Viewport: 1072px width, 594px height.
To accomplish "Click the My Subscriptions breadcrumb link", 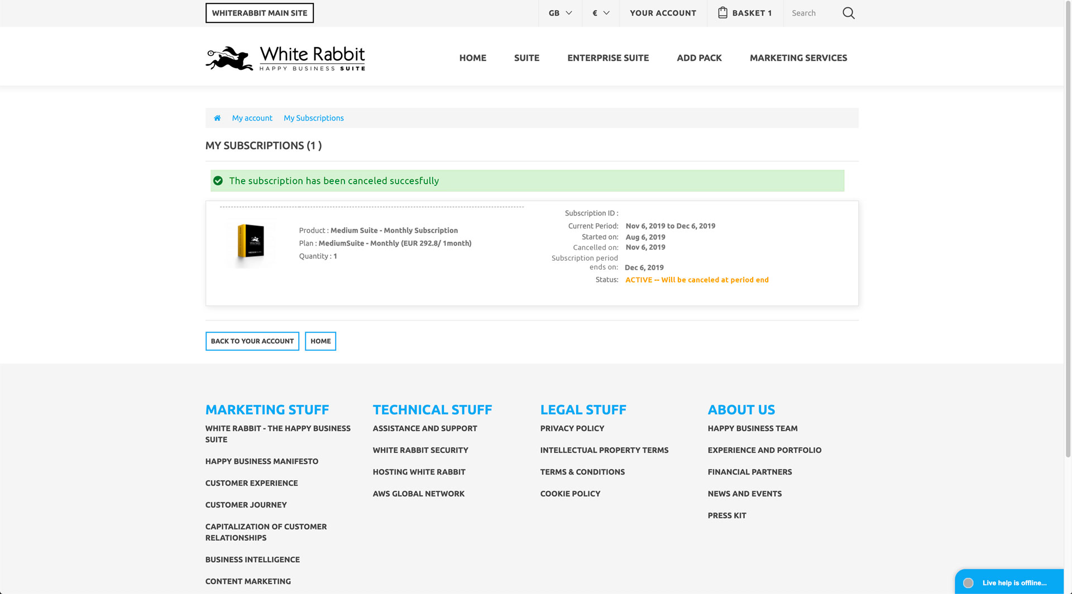I will click(314, 118).
